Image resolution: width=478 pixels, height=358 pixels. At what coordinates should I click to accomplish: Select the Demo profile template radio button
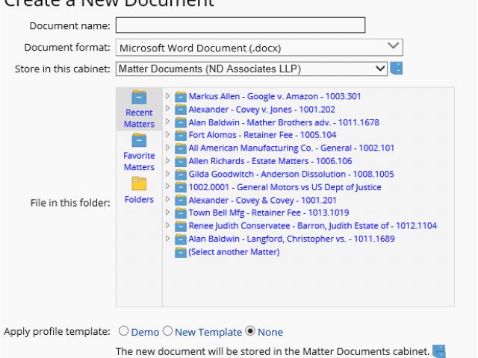pyautogui.click(x=123, y=331)
